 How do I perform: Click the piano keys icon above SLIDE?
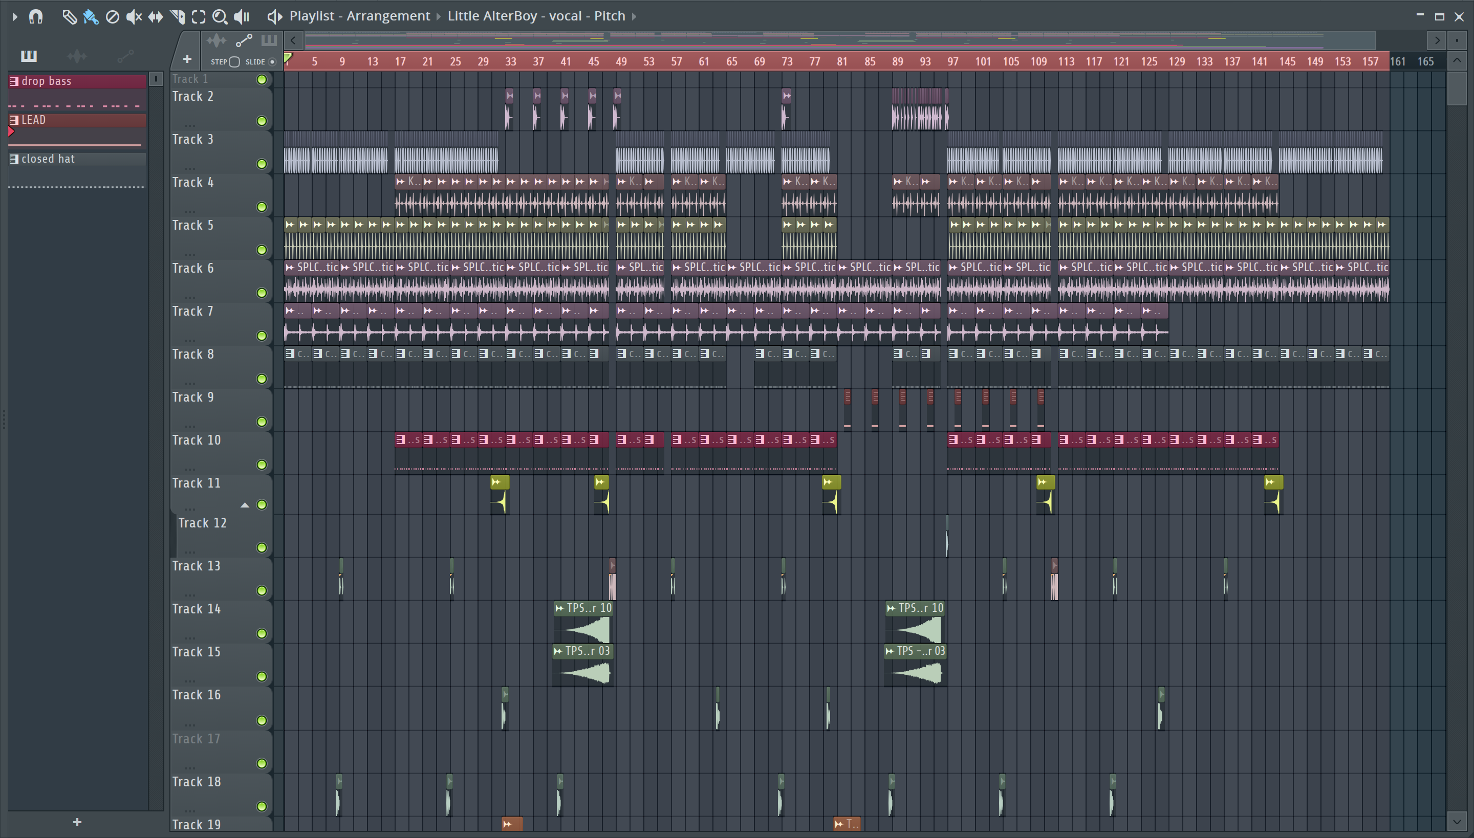click(x=269, y=40)
